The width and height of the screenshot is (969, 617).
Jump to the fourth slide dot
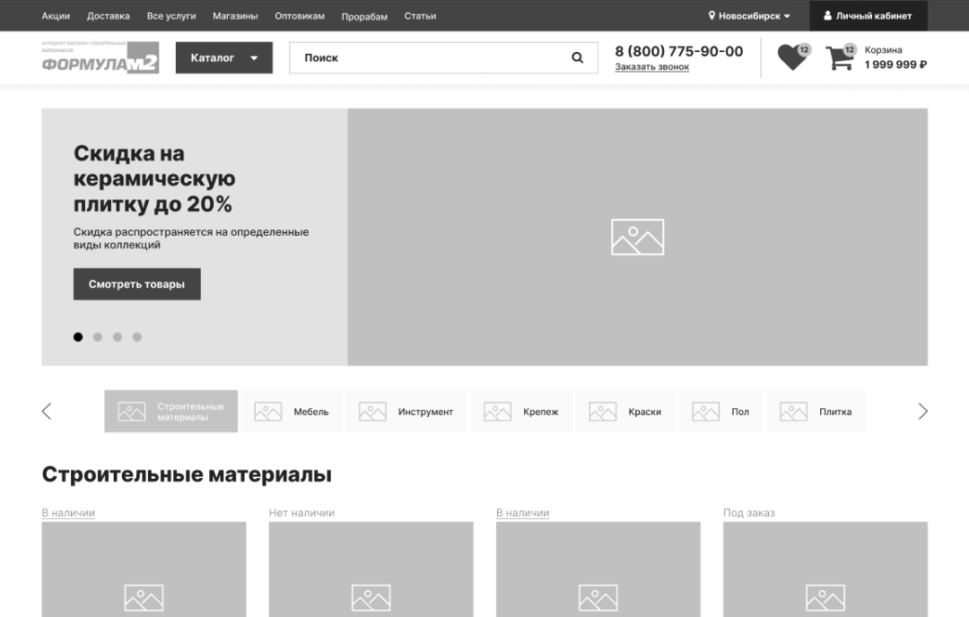[137, 337]
